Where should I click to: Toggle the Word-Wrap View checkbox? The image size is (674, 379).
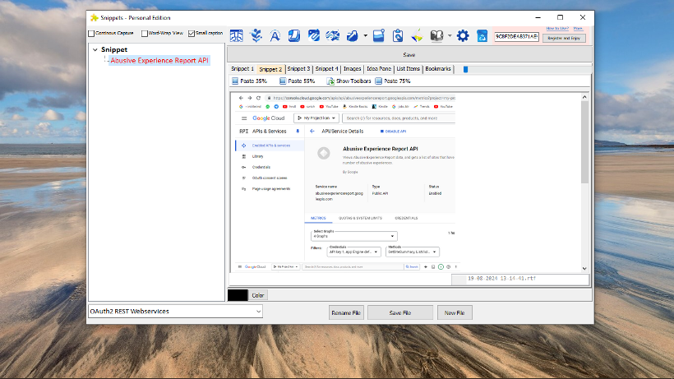(x=145, y=33)
